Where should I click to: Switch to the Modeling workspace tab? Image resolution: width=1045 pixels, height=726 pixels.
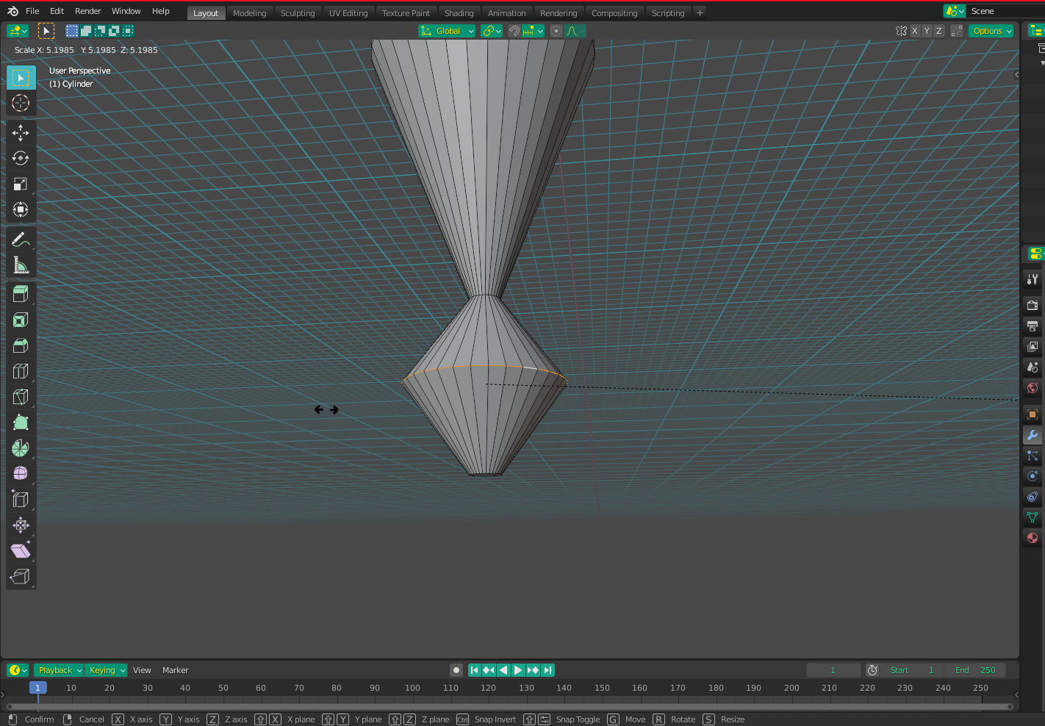[x=249, y=13]
